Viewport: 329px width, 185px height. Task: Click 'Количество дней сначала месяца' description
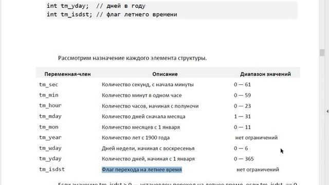coord(143,117)
